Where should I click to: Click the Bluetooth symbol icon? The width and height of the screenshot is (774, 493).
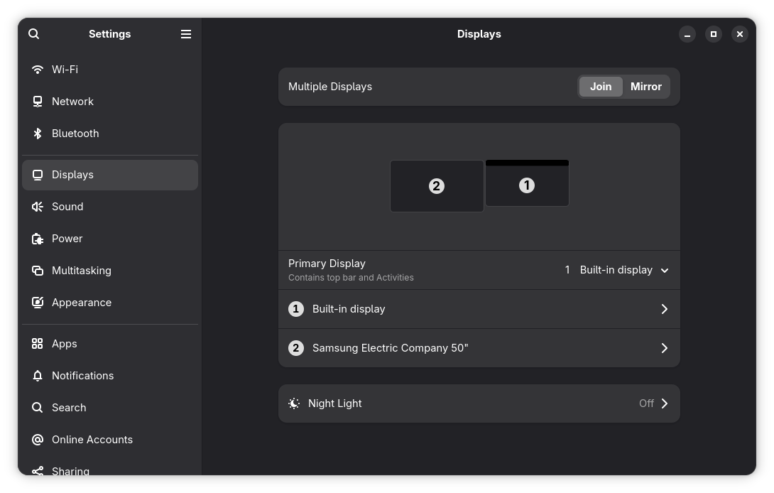38,134
